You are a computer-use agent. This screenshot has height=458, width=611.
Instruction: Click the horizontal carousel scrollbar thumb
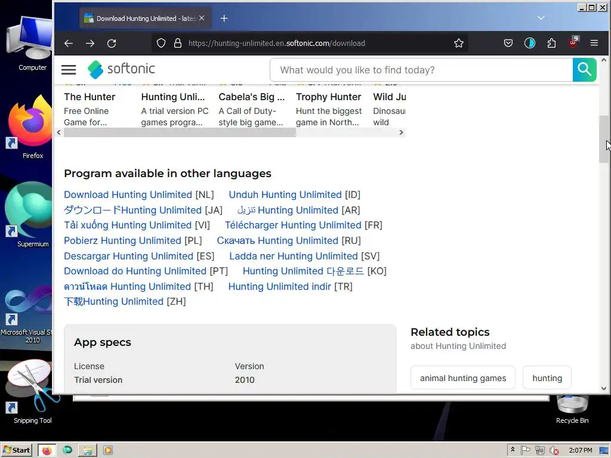point(180,132)
